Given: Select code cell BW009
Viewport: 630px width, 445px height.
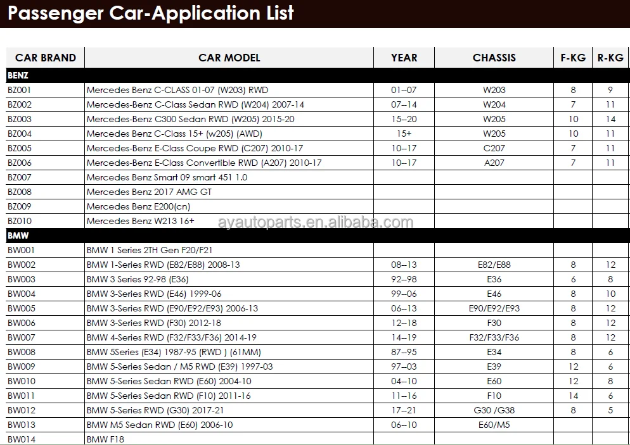Looking at the screenshot, I should 46,367.
